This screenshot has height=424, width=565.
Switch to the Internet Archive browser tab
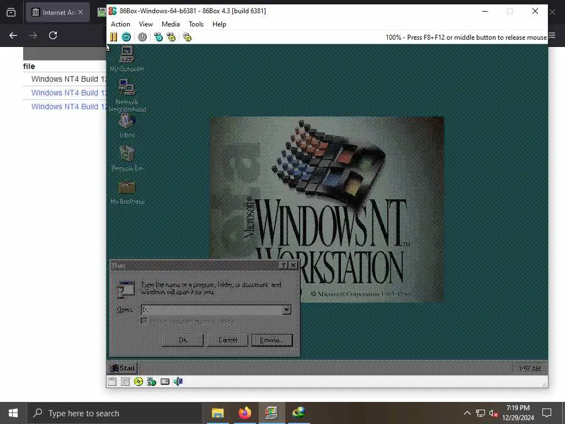57,12
